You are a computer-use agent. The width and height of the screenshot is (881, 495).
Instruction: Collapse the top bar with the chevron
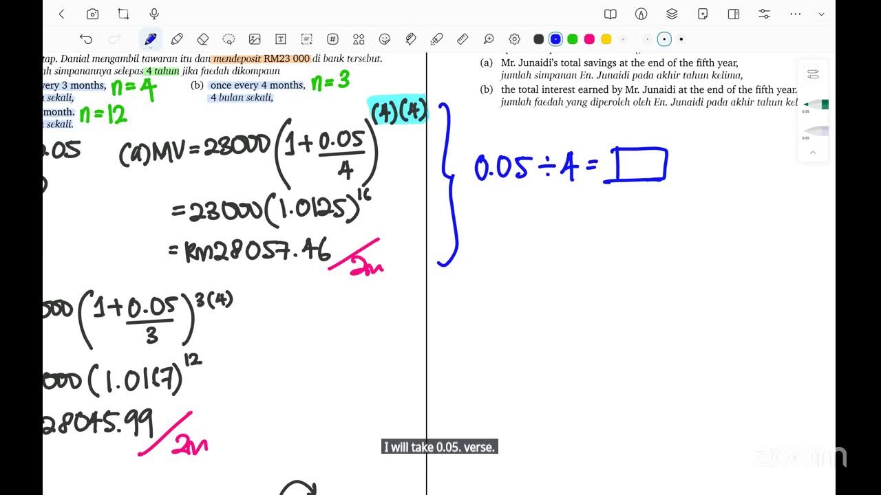821,14
